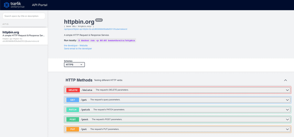Expand the /patch endpoint chevron
294x137 pixels.
pyautogui.click(x=287, y=110)
